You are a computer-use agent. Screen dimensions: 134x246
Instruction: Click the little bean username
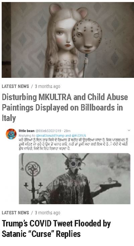26,131
